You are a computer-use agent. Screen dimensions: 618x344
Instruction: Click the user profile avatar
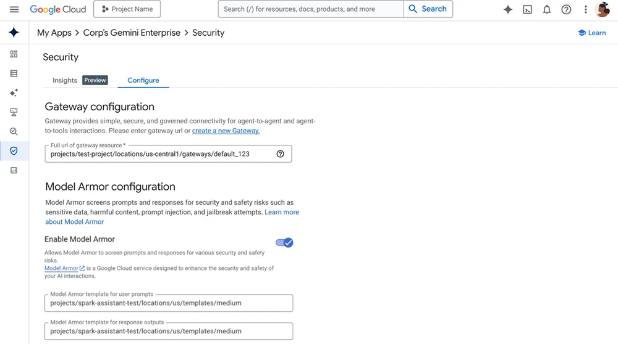click(x=603, y=9)
